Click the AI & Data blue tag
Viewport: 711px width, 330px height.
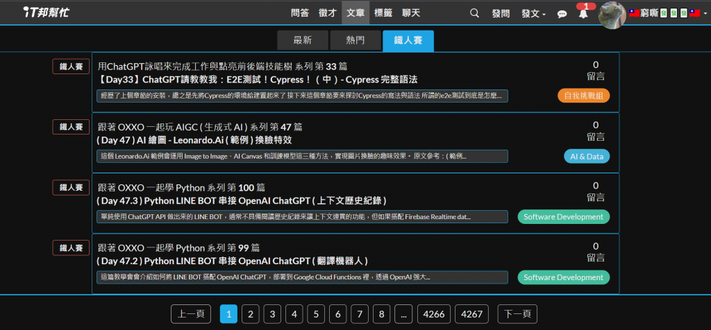click(x=587, y=156)
